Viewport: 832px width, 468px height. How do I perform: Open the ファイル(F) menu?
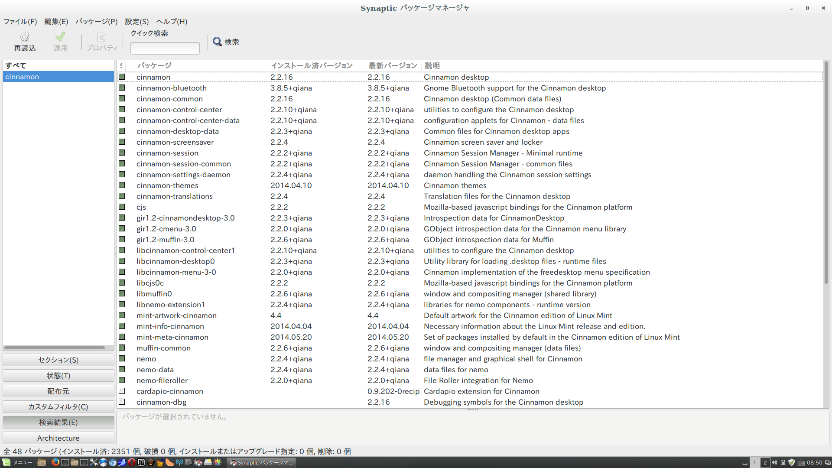click(20, 21)
